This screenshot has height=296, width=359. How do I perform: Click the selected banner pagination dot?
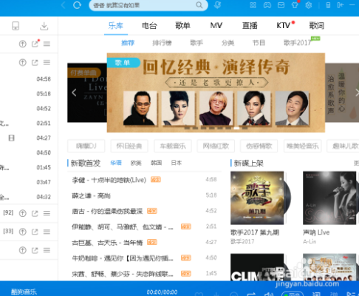pyautogui.click(x=236, y=128)
